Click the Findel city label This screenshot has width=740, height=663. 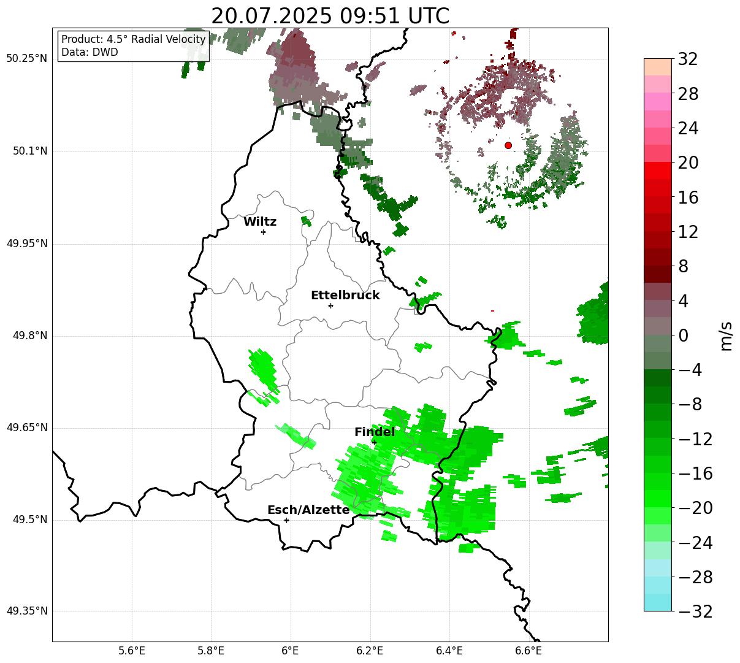point(375,432)
